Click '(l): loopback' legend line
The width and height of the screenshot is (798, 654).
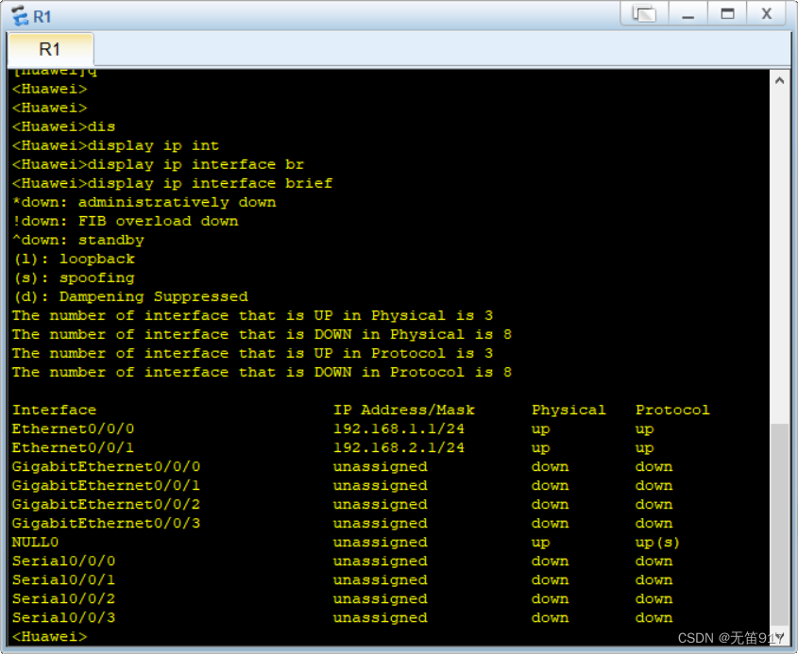click(x=74, y=259)
